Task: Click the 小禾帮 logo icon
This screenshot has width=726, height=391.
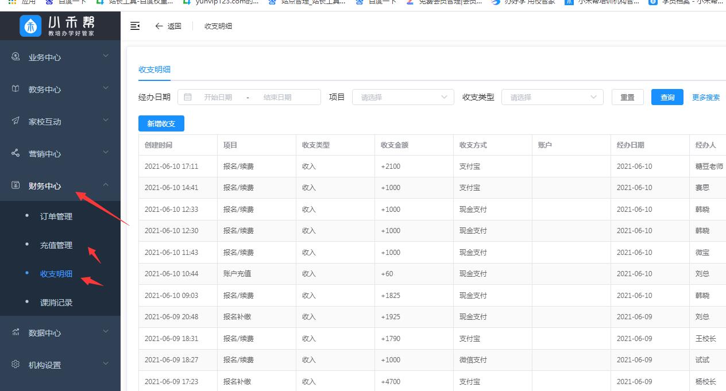Action: [30, 26]
